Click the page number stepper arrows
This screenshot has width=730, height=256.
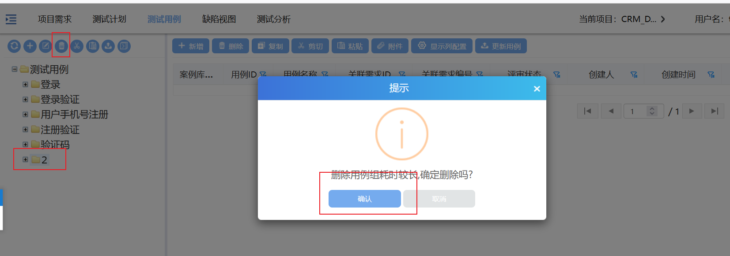[x=652, y=111]
